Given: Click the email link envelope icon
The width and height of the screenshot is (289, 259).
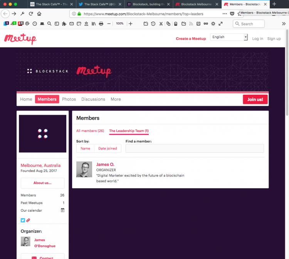Looking at the screenshot, I should click(72, 23).
